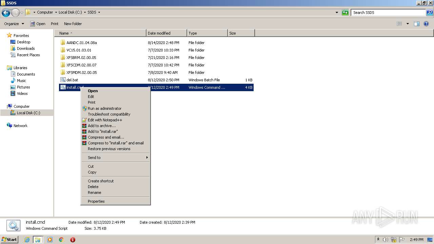Click the Action Center flag icon
This screenshot has height=244, width=434.
(401, 240)
